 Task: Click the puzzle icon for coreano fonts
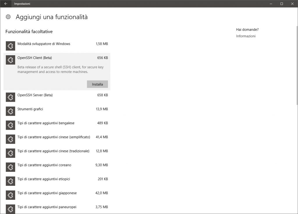tap(10, 167)
